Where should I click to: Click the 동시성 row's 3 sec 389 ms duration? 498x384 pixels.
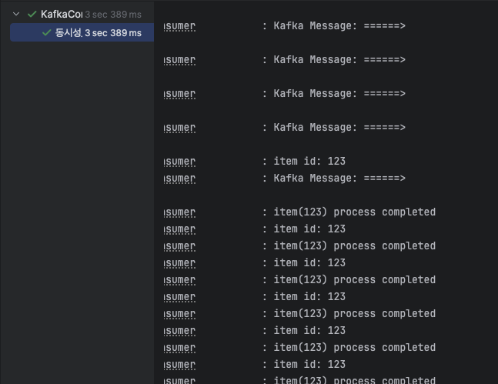click(x=113, y=32)
